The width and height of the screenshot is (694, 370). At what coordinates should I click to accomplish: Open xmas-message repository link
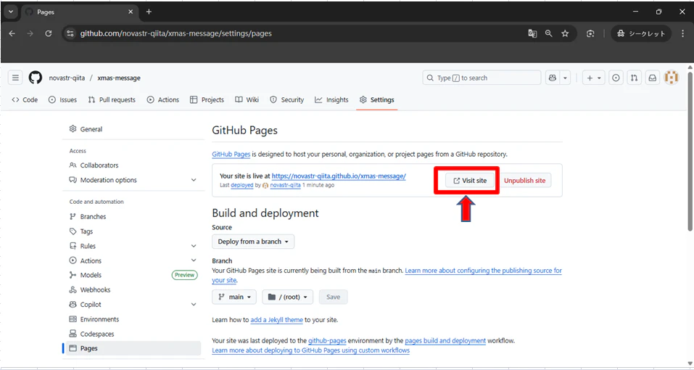pos(119,78)
